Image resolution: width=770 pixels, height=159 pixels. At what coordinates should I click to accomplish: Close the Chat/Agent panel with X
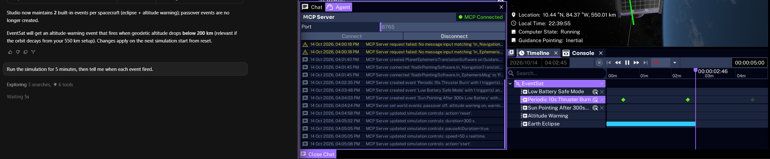(501, 7)
